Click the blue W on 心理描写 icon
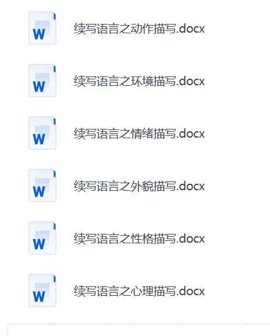This screenshot has width=270, height=336. tap(39, 296)
